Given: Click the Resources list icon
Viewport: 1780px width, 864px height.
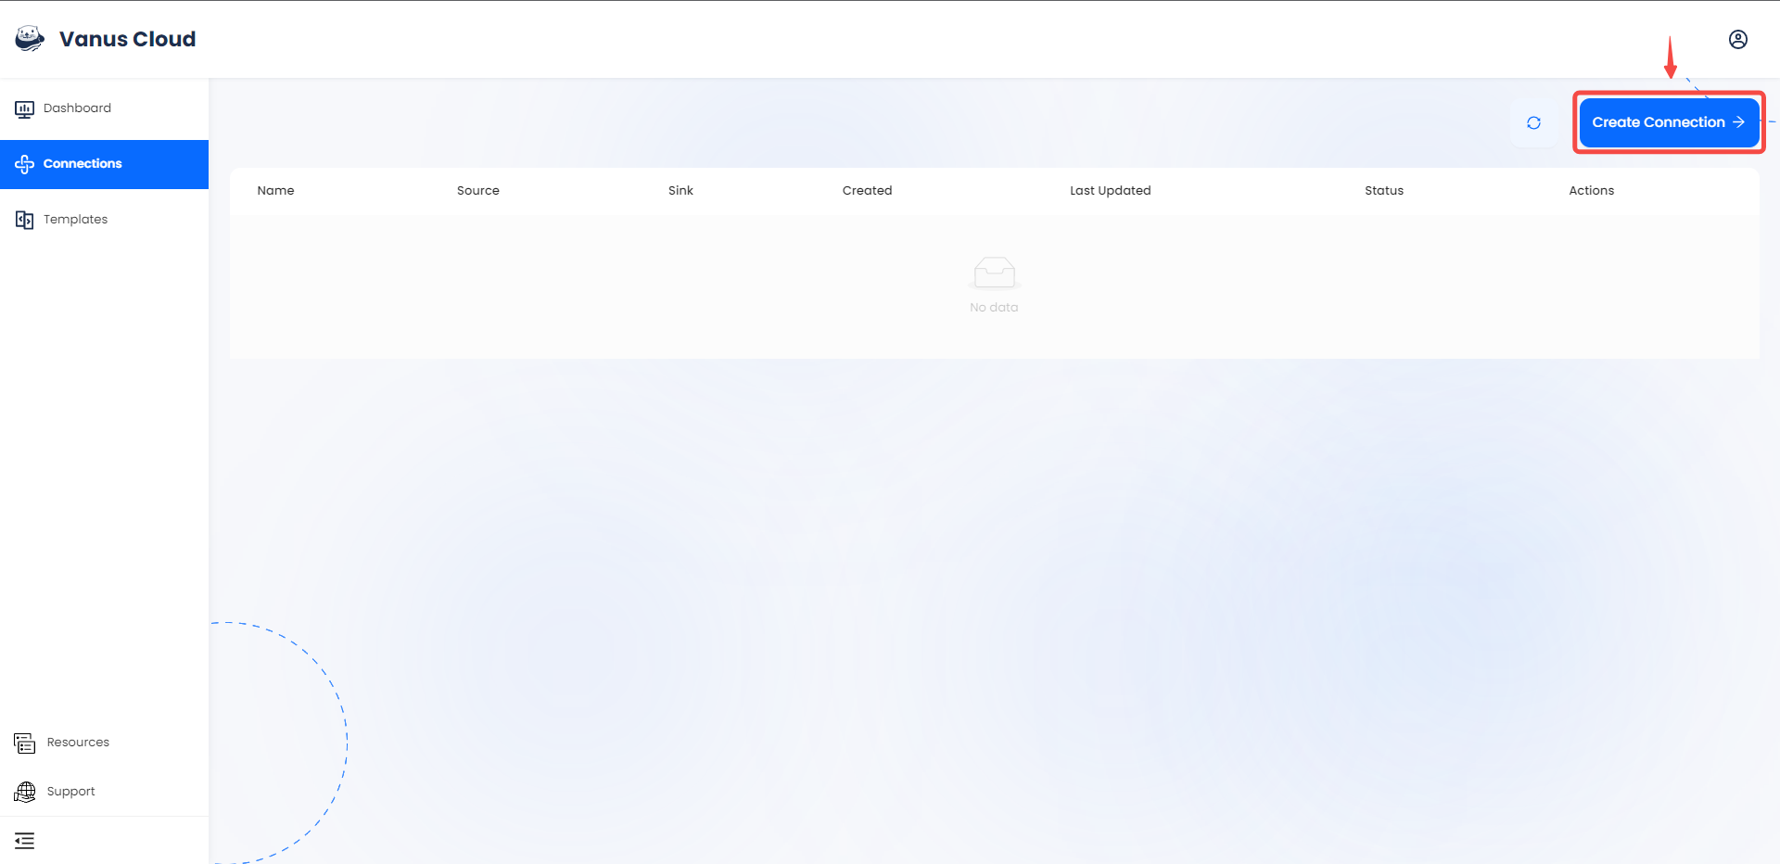Looking at the screenshot, I should click(x=25, y=743).
